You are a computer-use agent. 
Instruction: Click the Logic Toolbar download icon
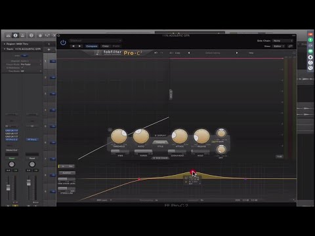(x=22, y=35)
